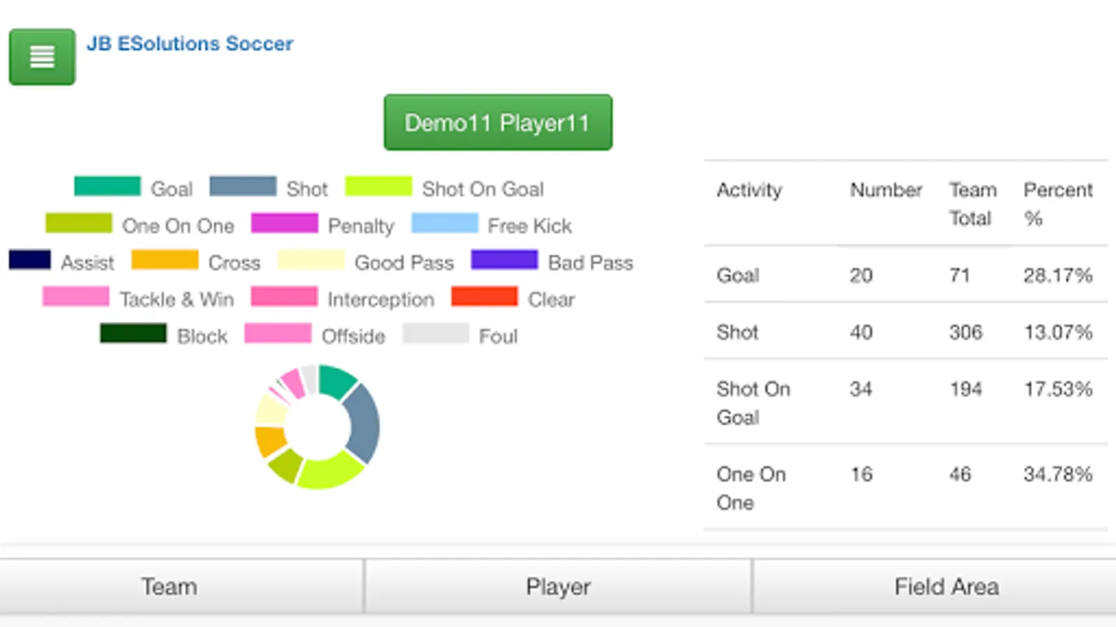Click the Activity column header

tap(748, 190)
